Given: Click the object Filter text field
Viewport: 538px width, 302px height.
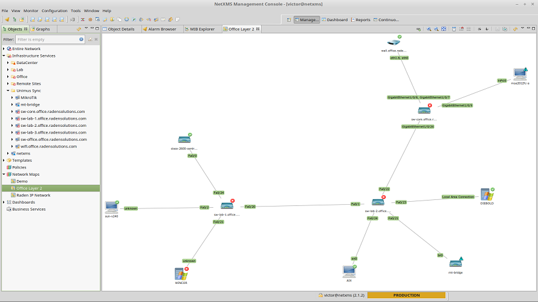Looking at the screenshot, I should tap(47, 39).
